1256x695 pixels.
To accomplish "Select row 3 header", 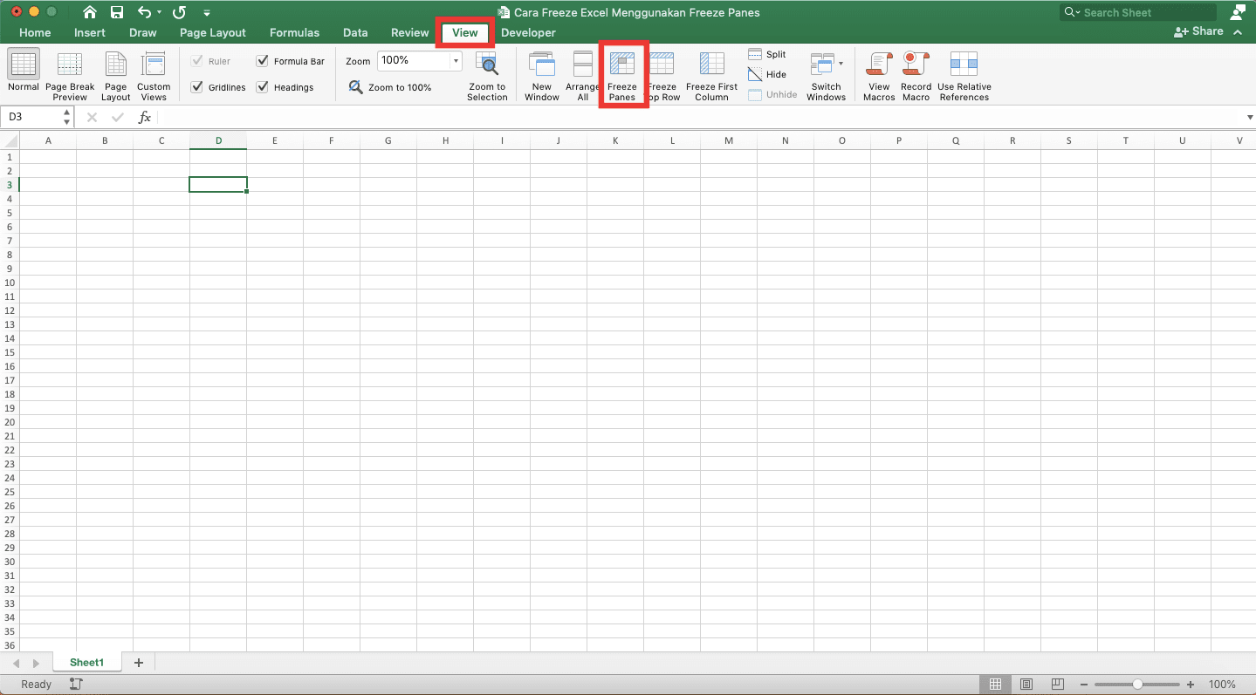I will coord(10,185).
